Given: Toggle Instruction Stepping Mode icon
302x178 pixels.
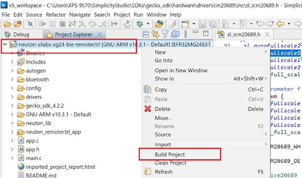Looking at the screenshot, I should pos(114,24).
